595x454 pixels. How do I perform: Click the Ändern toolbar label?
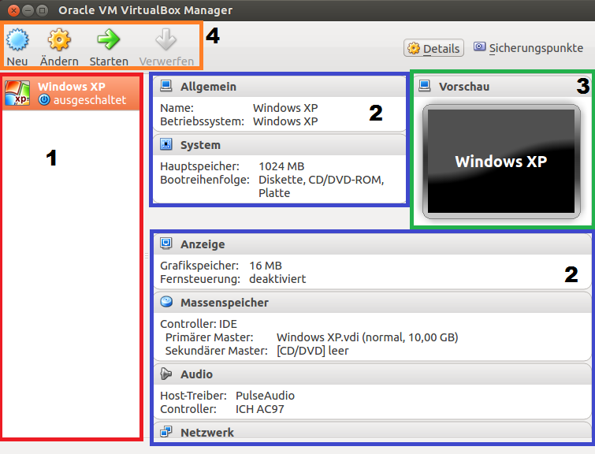tap(59, 61)
